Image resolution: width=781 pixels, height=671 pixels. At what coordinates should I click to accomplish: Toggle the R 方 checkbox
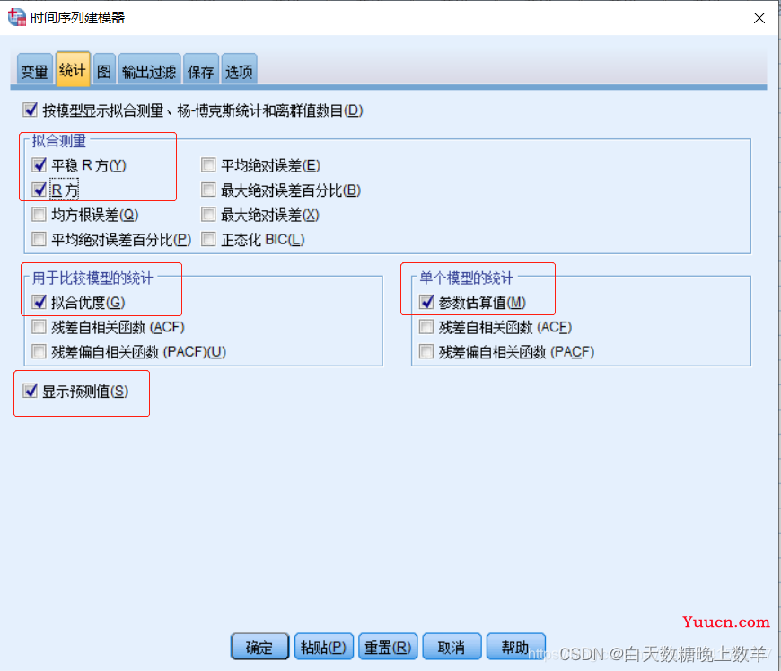(x=39, y=190)
